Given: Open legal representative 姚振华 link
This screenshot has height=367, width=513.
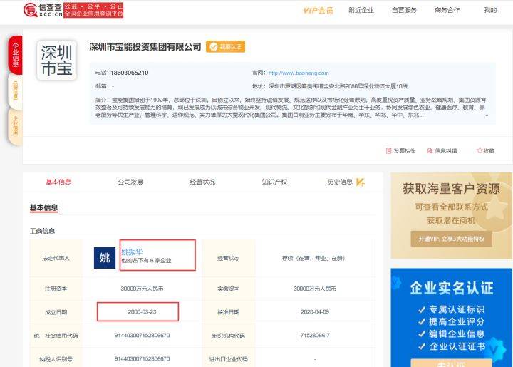Looking at the screenshot, I should (x=132, y=252).
